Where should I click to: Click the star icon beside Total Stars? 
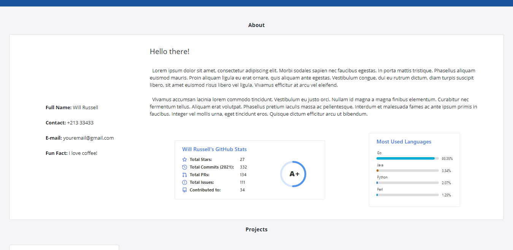[185, 159]
